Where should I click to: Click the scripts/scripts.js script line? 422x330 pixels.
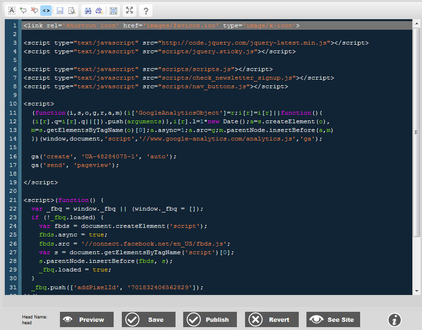tap(148, 69)
